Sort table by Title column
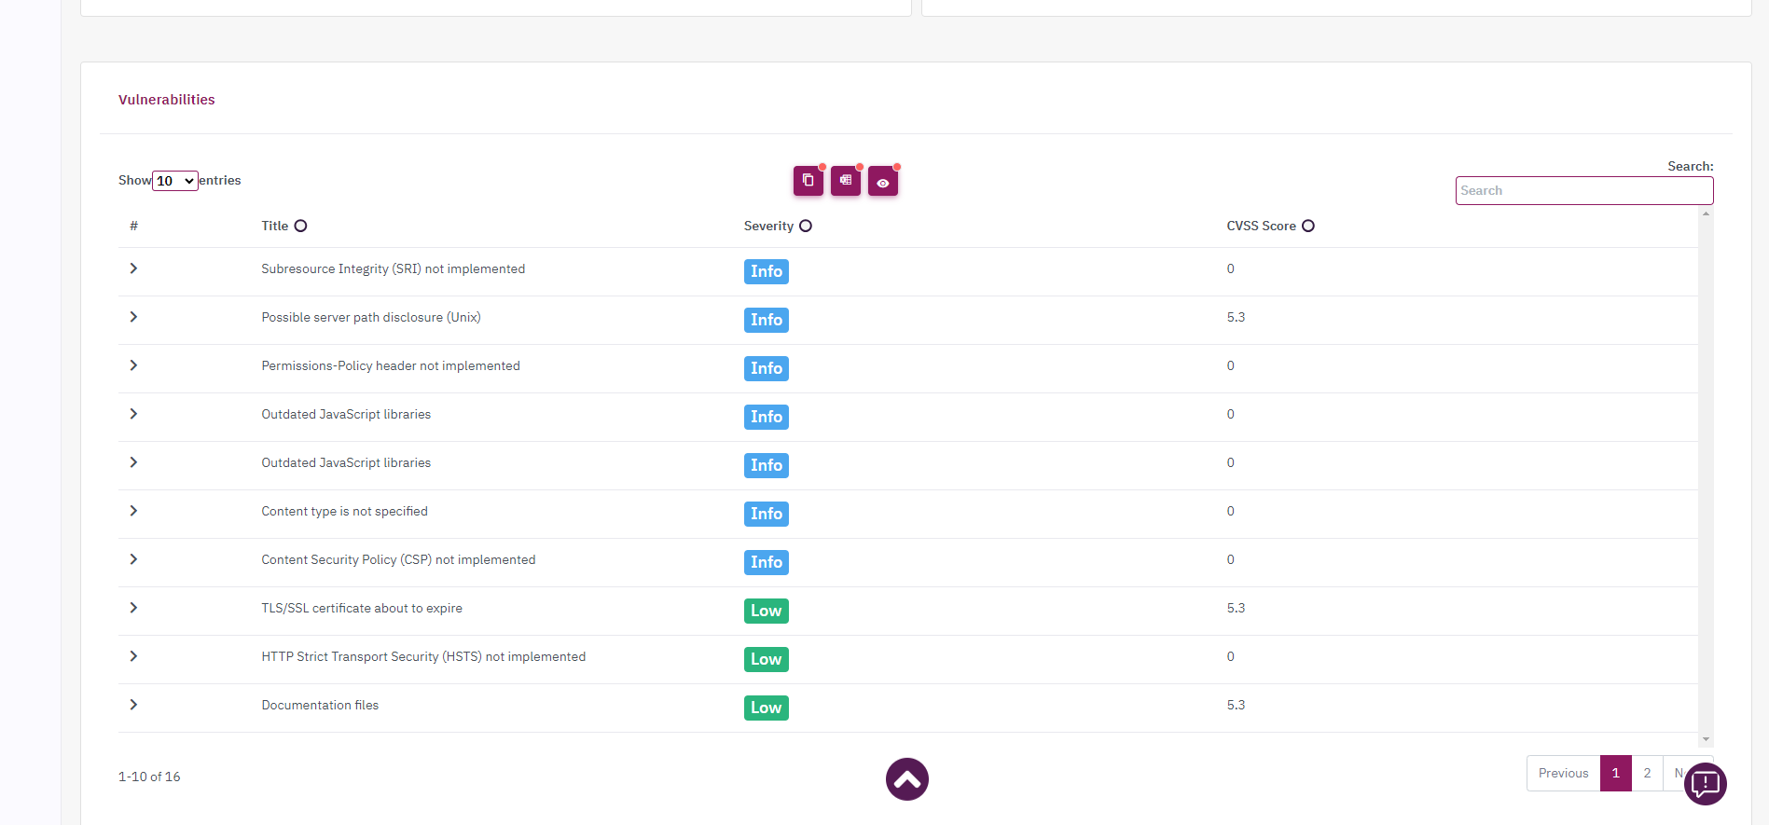The width and height of the screenshot is (1769, 825). tap(300, 226)
